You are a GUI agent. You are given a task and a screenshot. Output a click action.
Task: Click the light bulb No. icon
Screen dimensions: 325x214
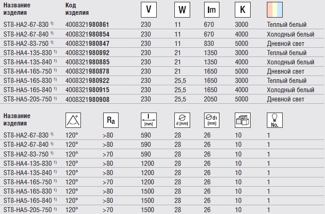click(x=274, y=121)
